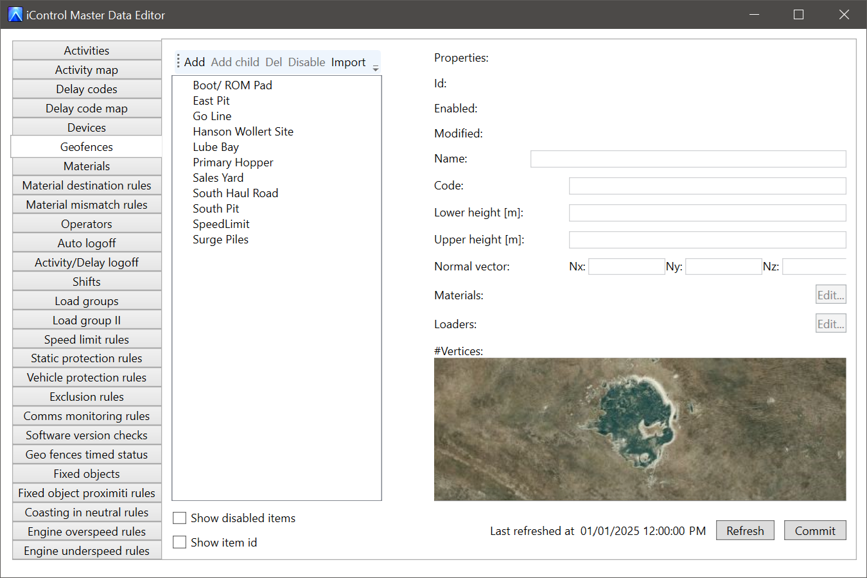Switch to Activity map tab
The image size is (867, 578).
point(87,70)
